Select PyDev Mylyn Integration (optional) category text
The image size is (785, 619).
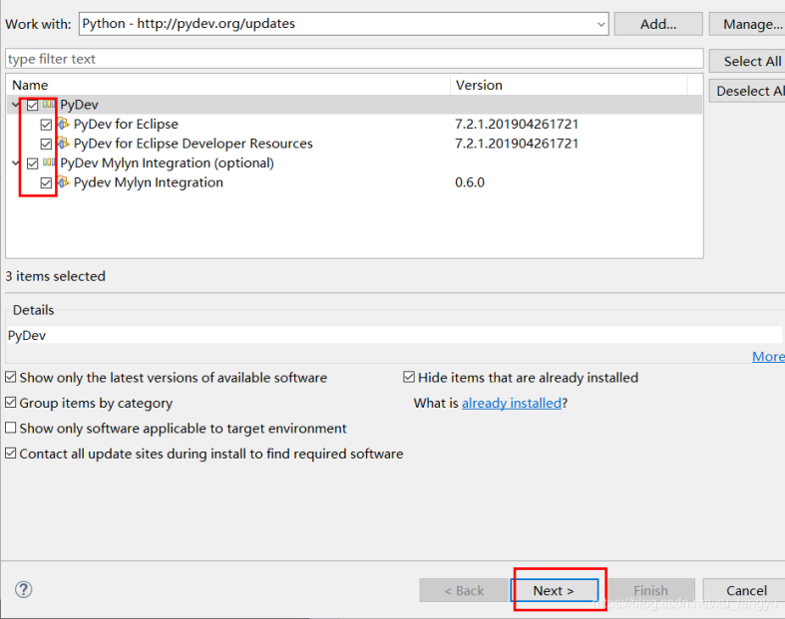point(168,162)
